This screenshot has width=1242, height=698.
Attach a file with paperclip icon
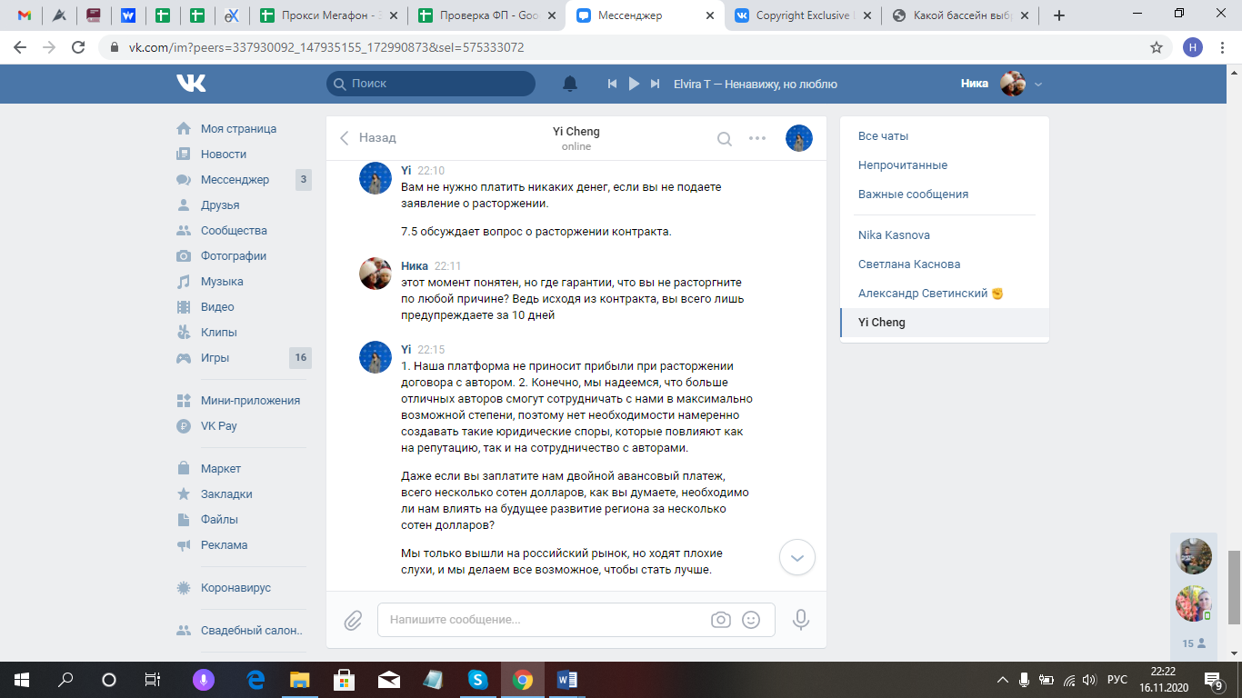(353, 621)
